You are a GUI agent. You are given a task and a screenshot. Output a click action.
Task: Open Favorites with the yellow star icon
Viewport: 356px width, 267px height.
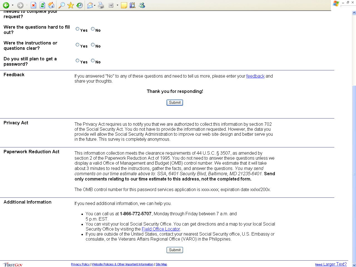[71, 5]
